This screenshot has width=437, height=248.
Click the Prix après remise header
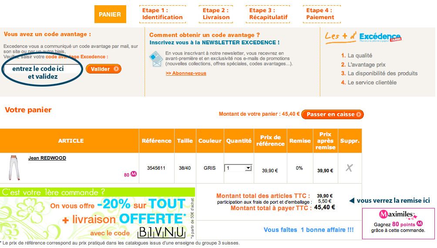[x=325, y=141]
